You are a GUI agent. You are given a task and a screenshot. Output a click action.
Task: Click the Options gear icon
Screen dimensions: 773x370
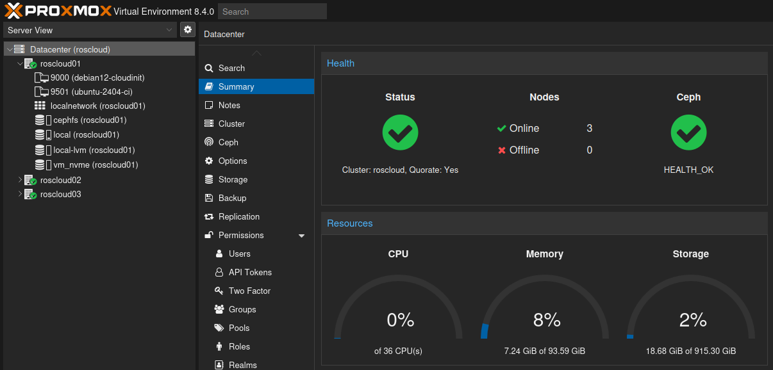208,161
